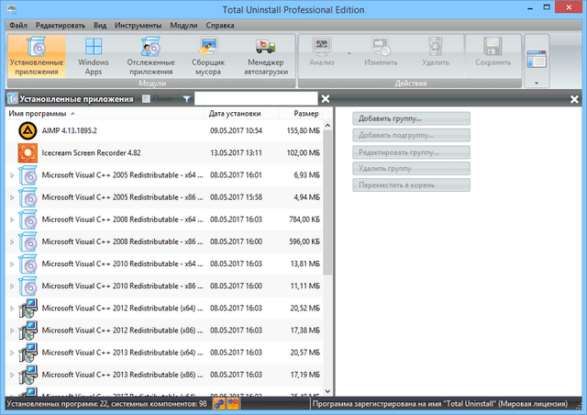587x415 pixels.
Task: Click the window layout icon in the ribbon
Action: [x=537, y=60]
